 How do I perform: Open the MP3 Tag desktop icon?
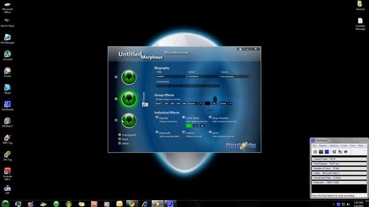pyautogui.click(x=7, y=139)
